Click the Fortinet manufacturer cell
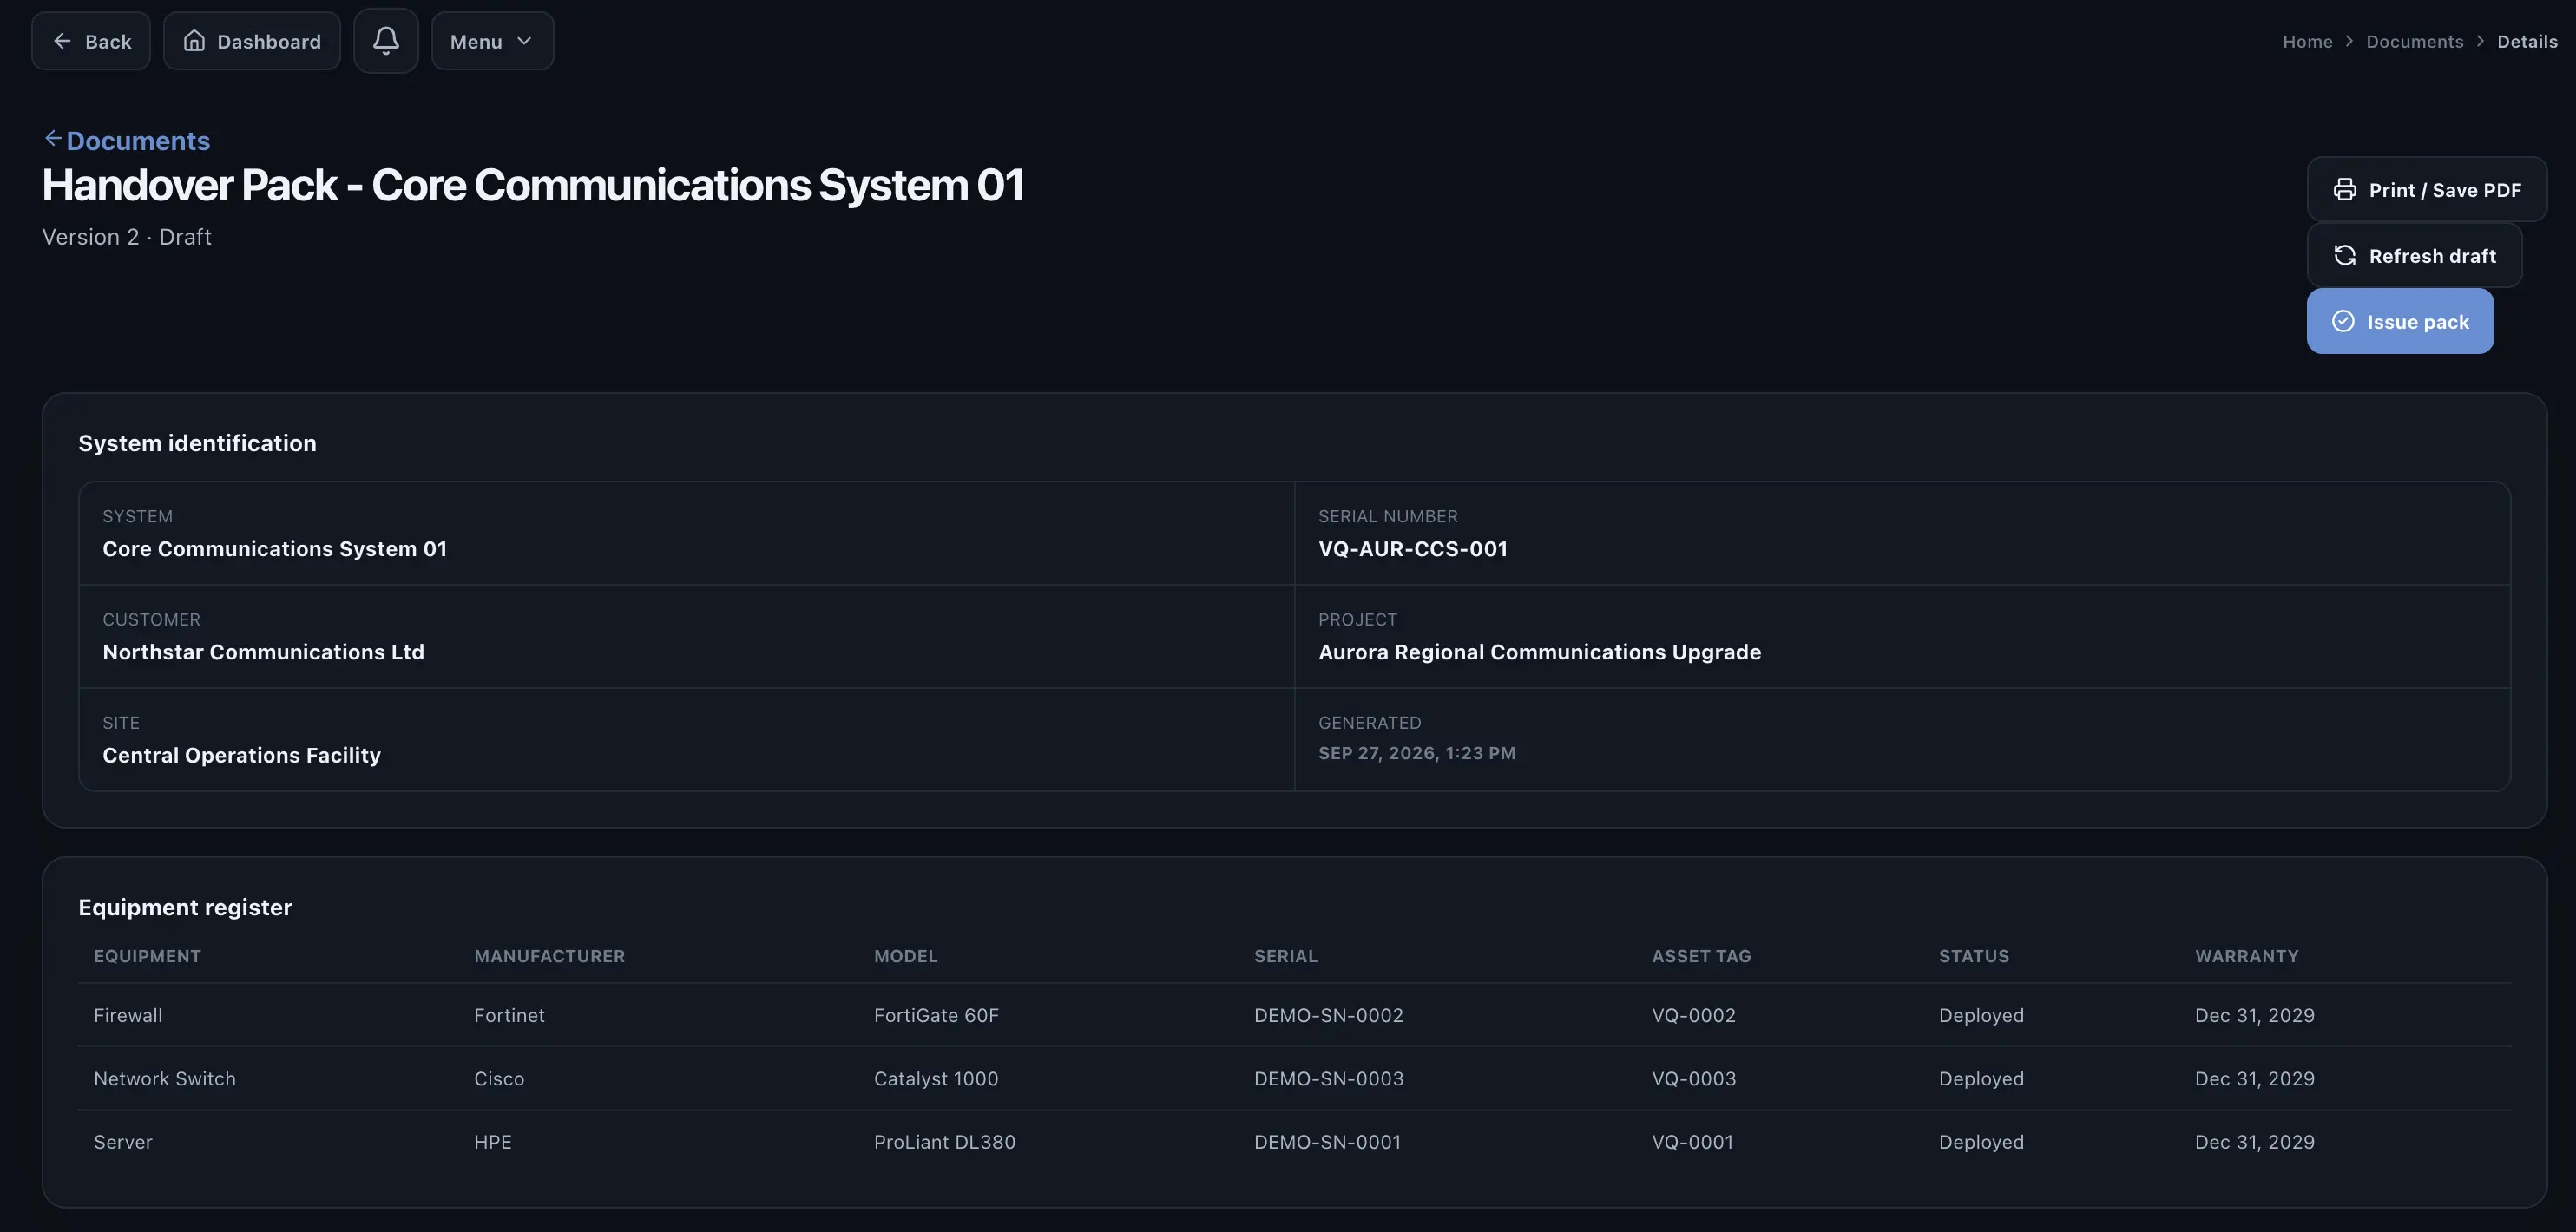The width and height of the screenshot is (2576, 1232). 509,1015
